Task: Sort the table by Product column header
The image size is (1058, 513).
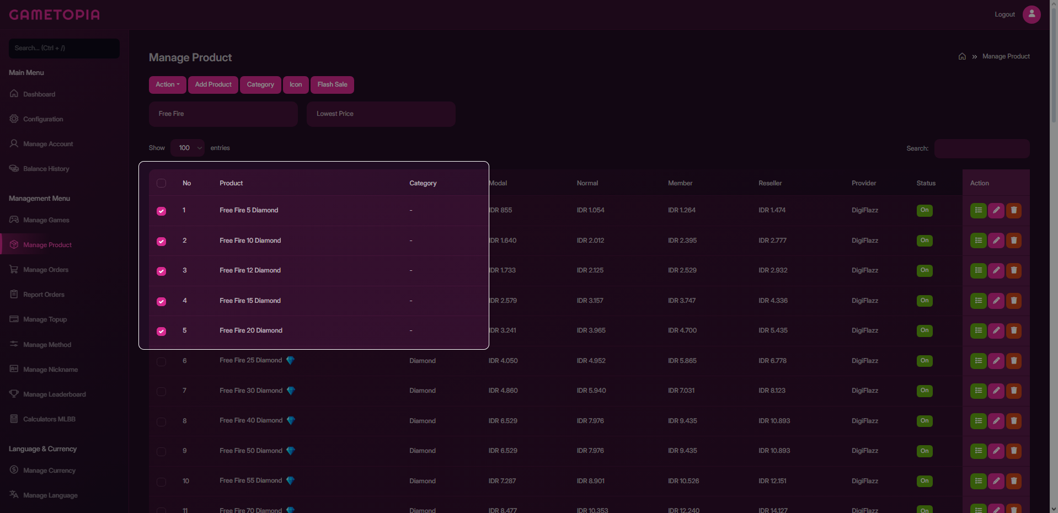Action: click(x=231, y=183)
